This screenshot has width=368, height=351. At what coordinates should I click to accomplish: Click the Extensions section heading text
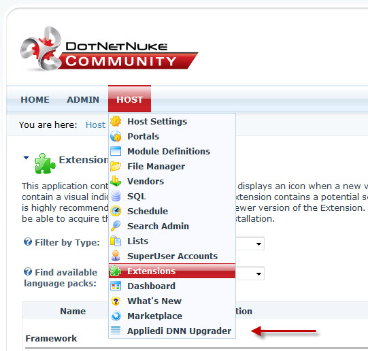click(83, 160)
